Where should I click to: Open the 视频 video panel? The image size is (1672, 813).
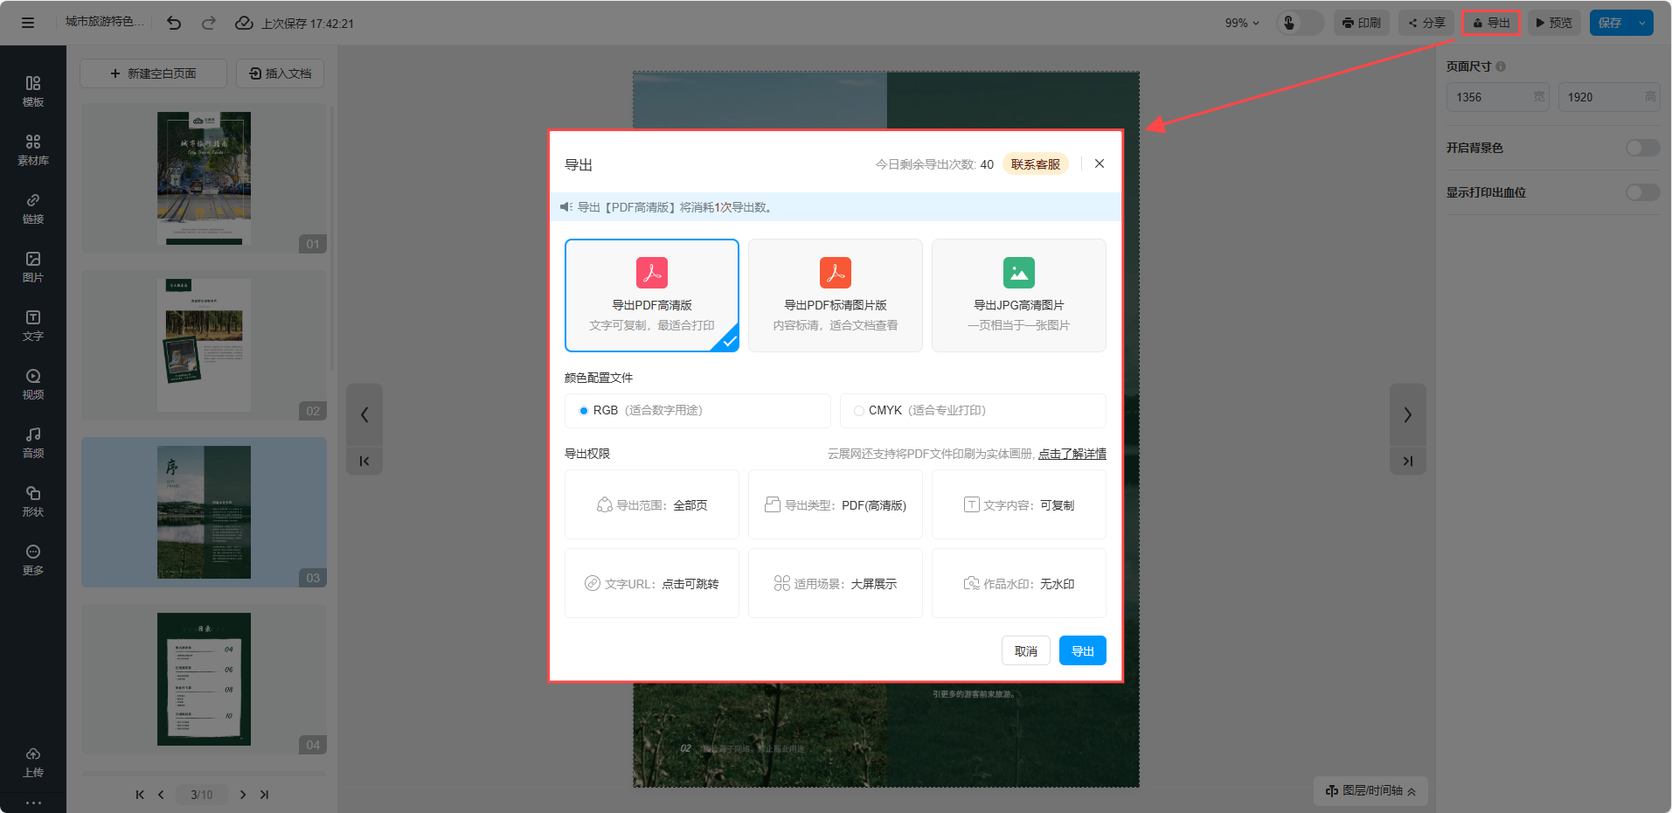[32, 384]
